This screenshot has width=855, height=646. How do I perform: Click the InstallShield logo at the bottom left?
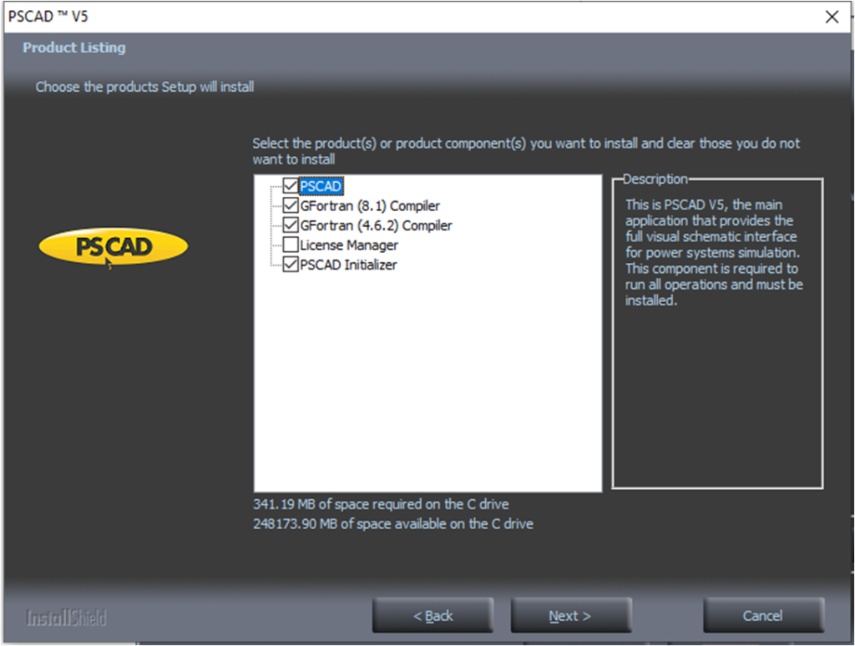(66, 618)
